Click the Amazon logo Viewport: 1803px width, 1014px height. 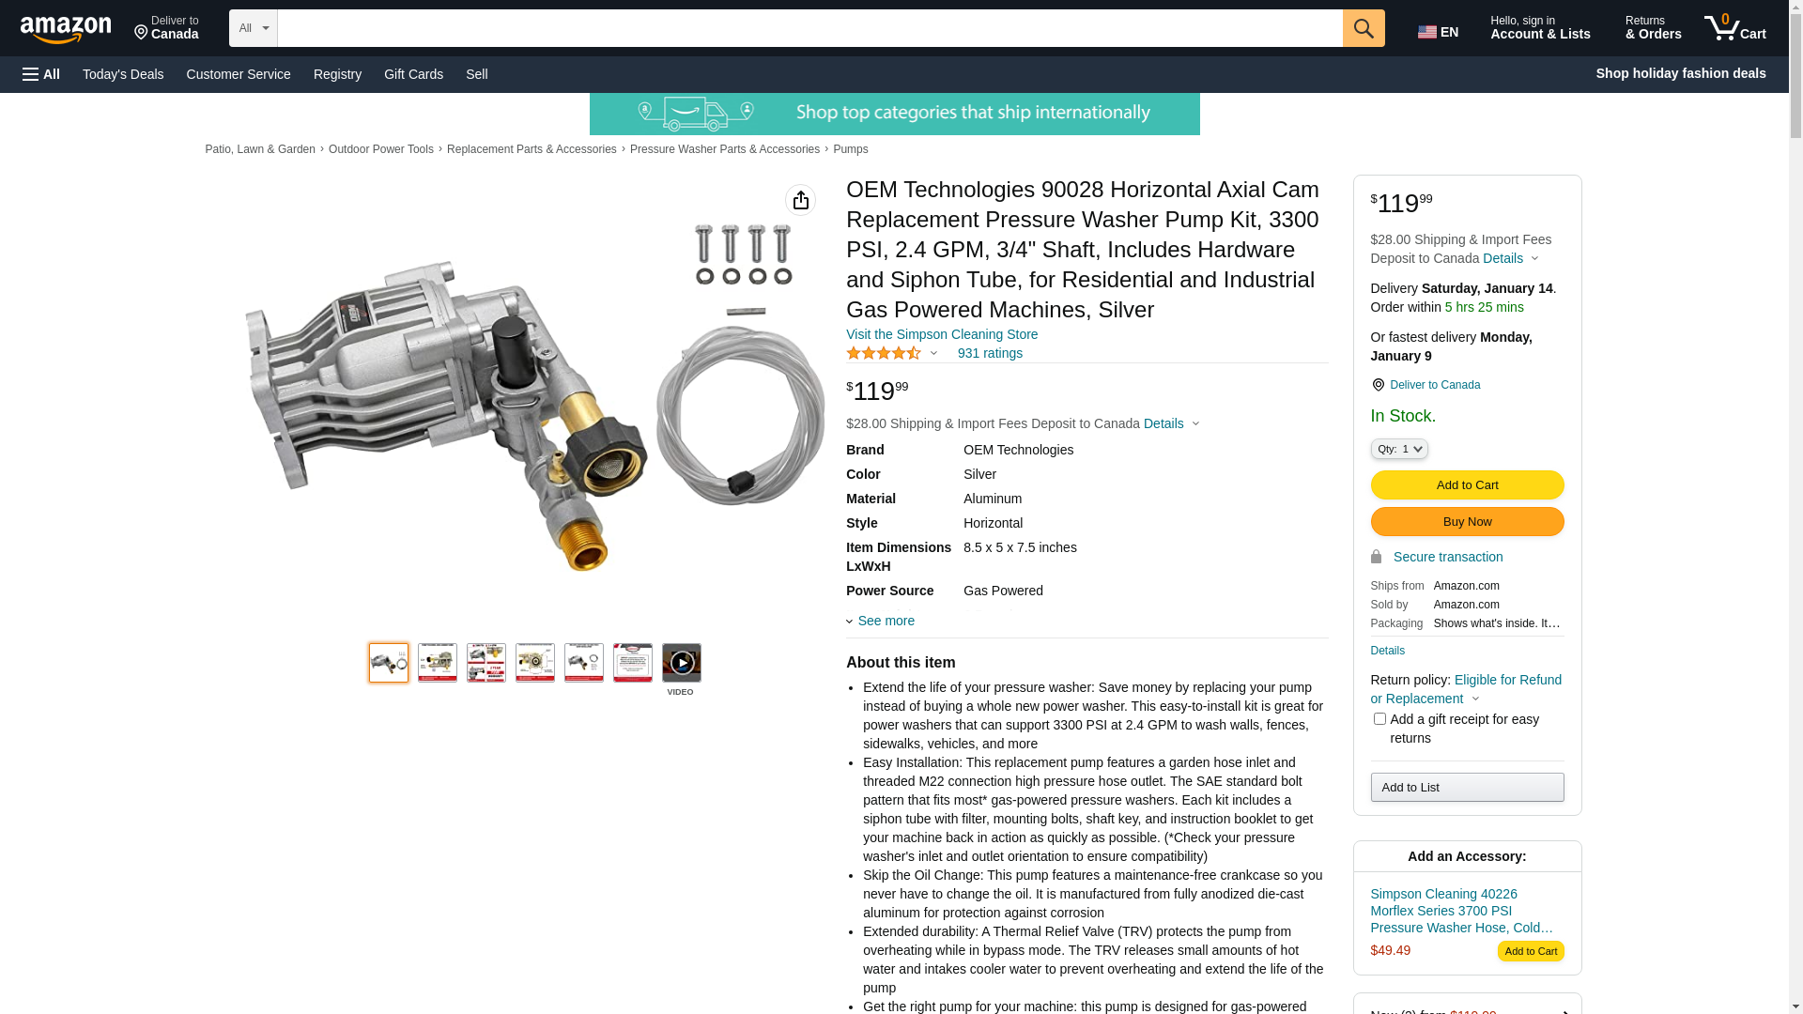coord(66,29)
